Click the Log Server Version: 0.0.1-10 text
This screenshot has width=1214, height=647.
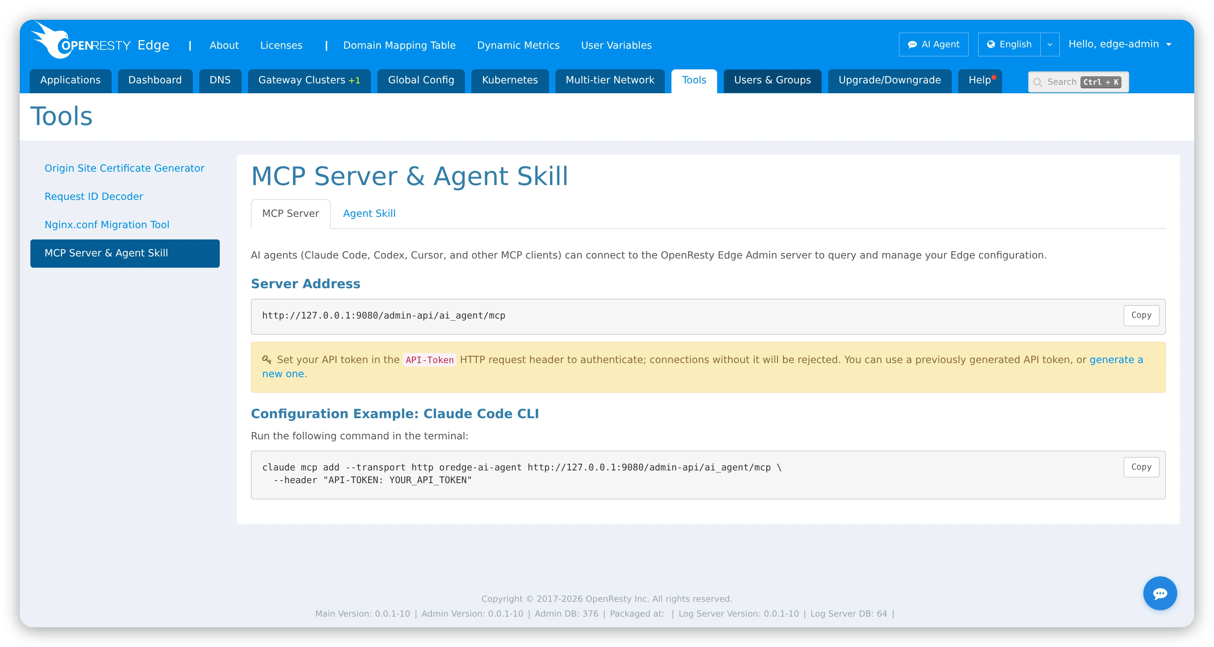point(738,613)
